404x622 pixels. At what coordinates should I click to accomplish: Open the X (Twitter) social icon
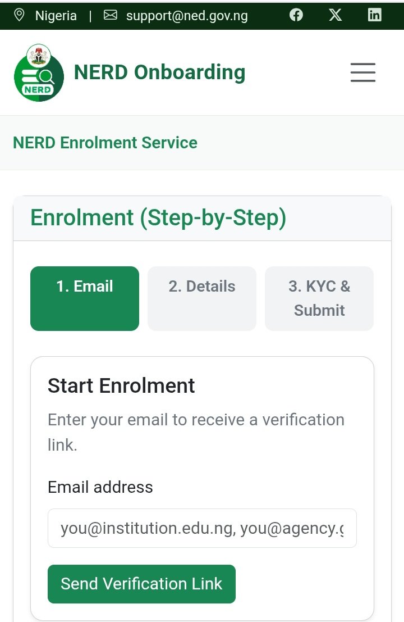[x=336, y=15]
